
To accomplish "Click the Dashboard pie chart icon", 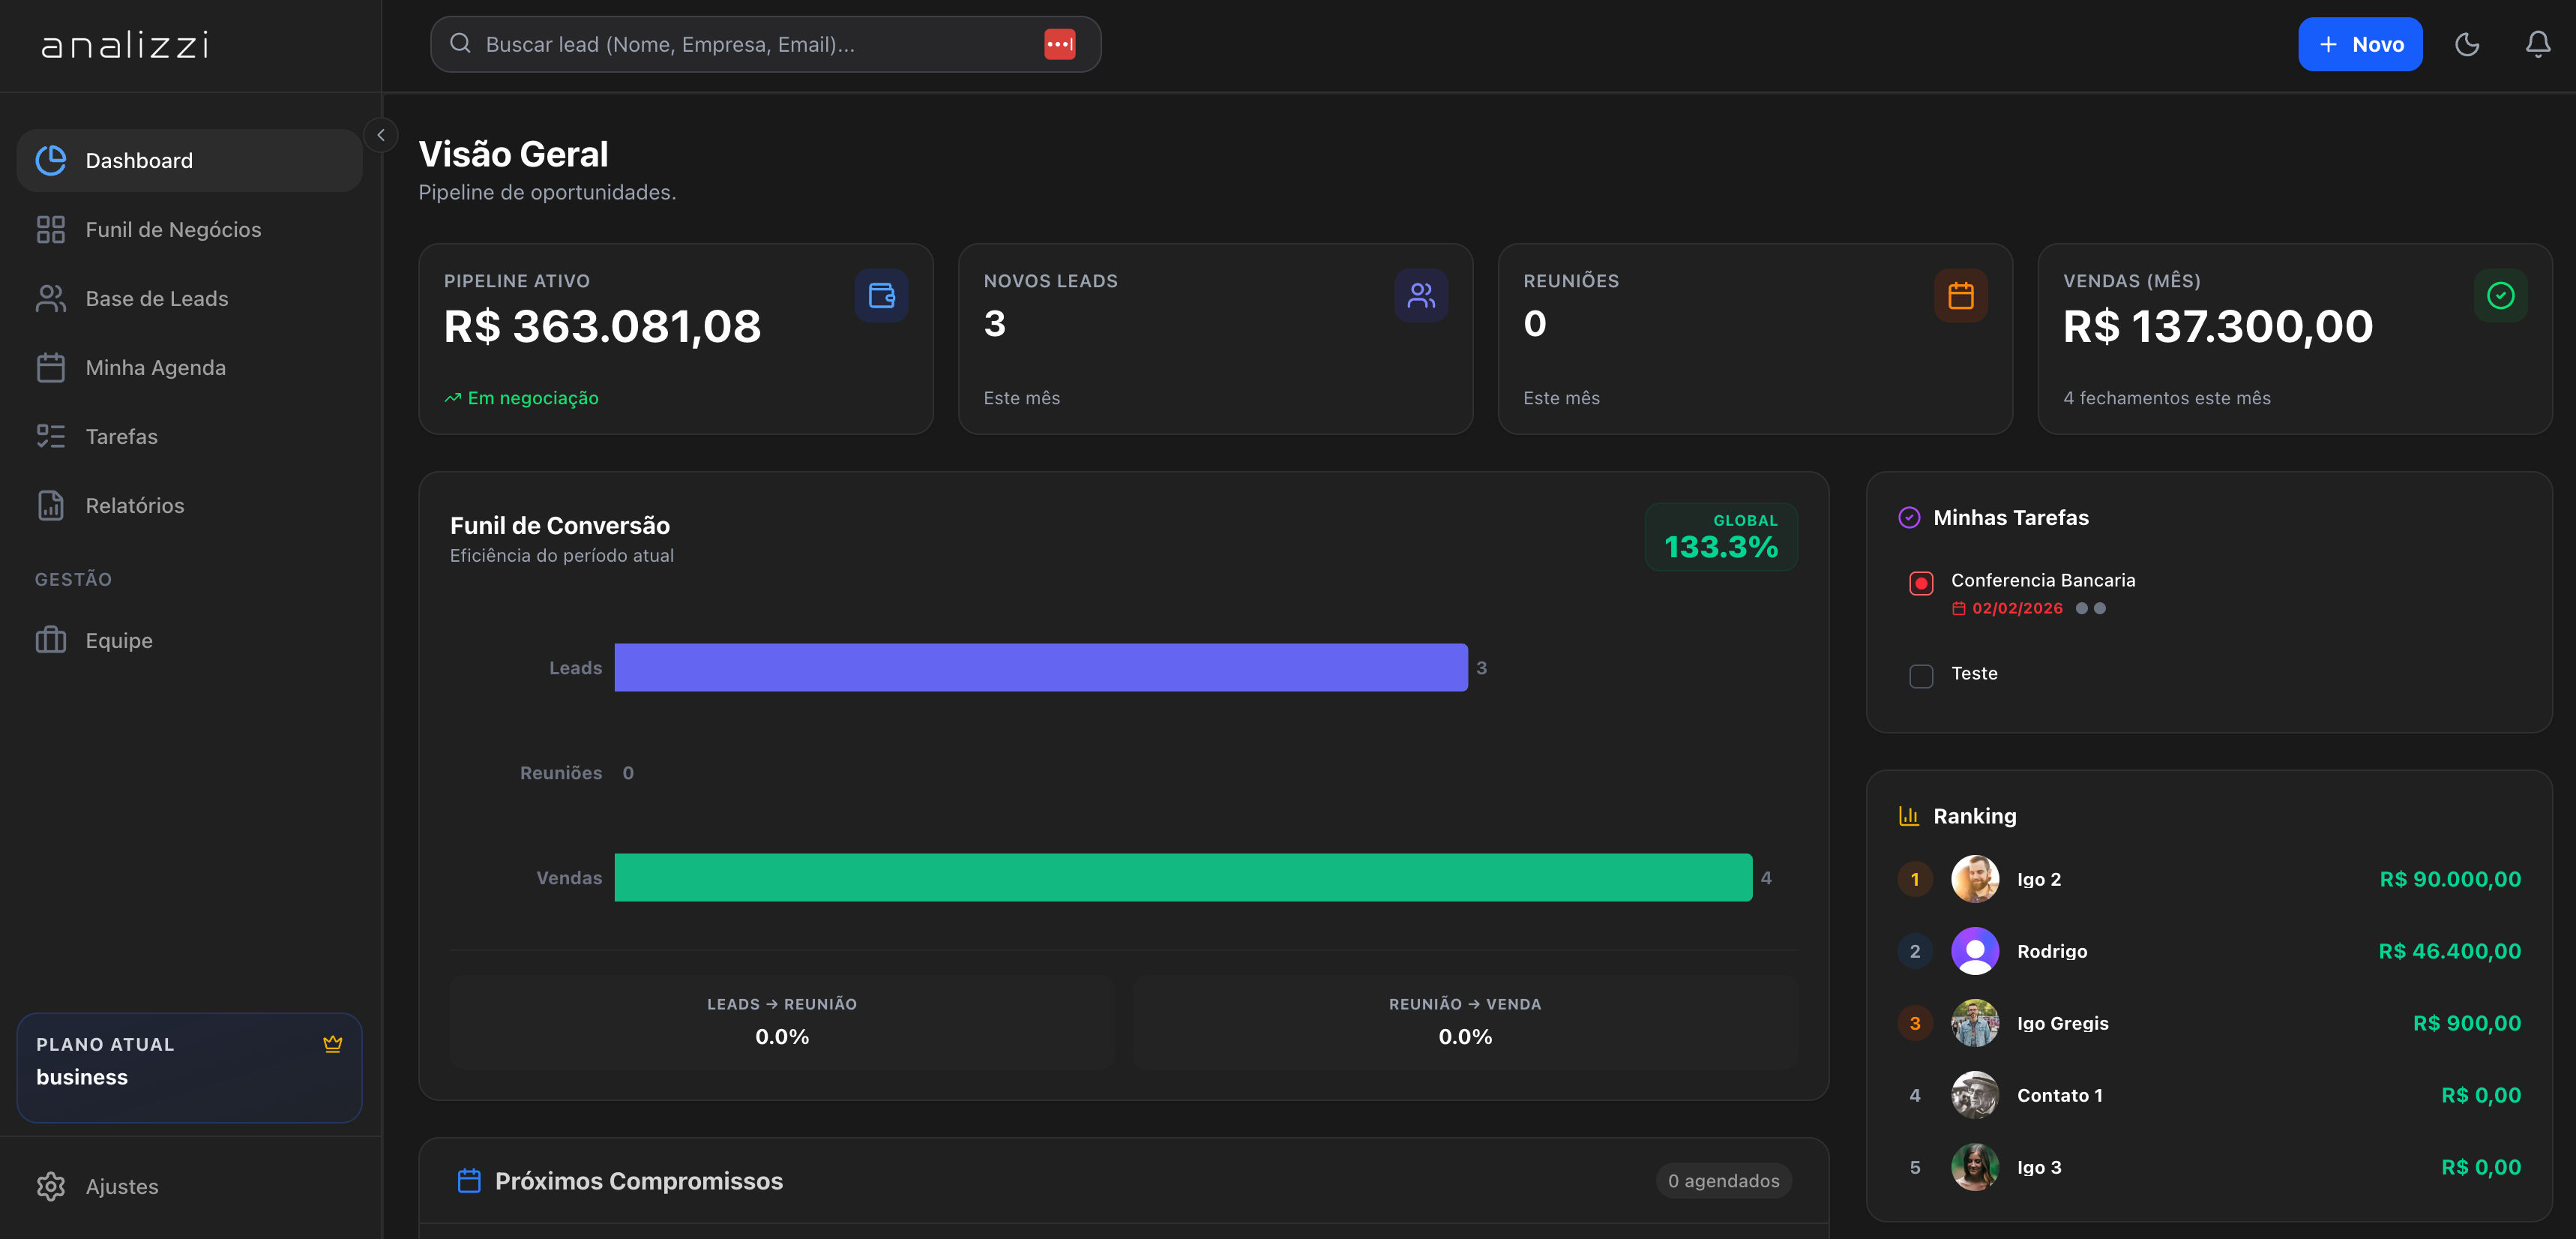I will tap(51, 160).
